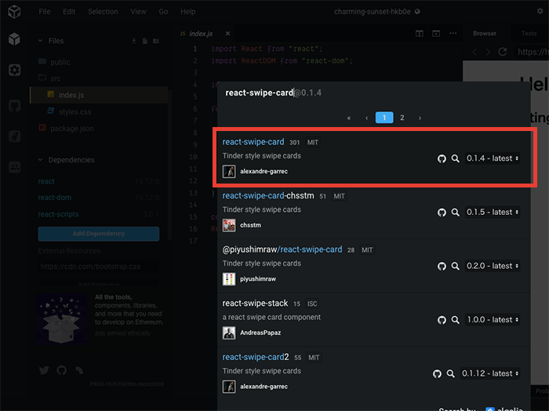Viewport: 549px width, 411px height.
Task: Open the Go menu
Action: (x=163, y=12)
